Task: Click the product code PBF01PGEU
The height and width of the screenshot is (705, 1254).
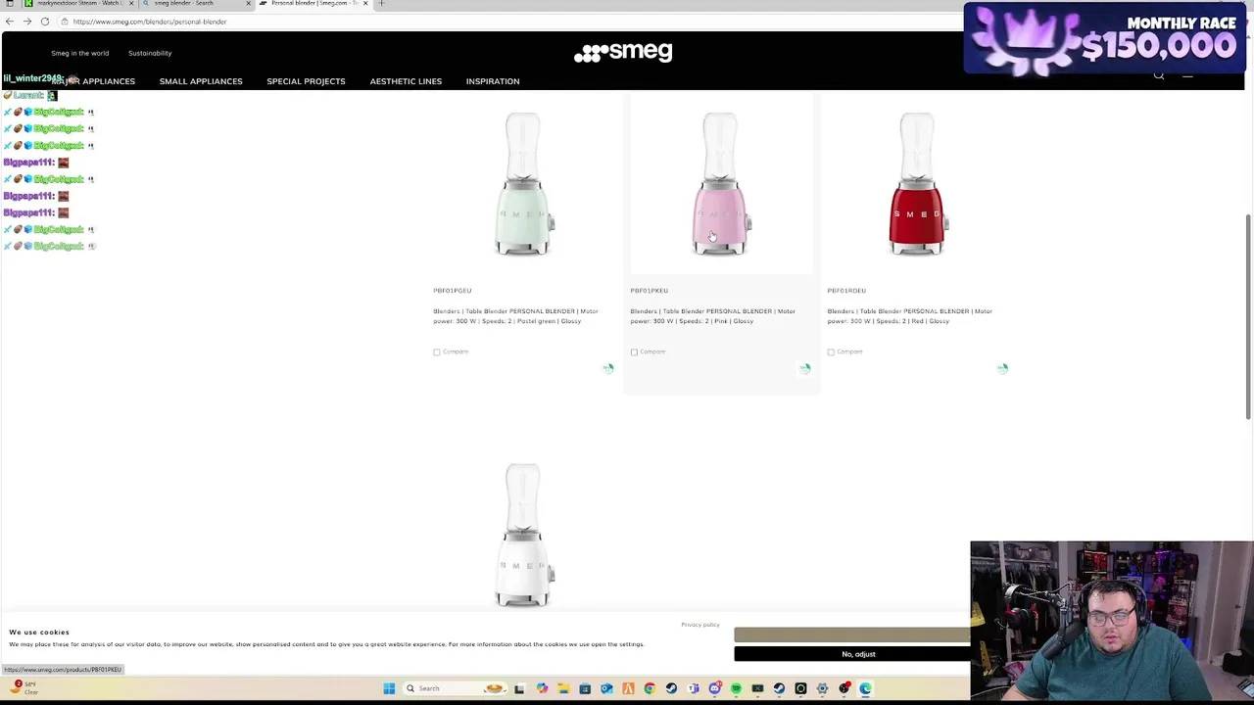Action: pyautogui.click(x=453, y=291)
